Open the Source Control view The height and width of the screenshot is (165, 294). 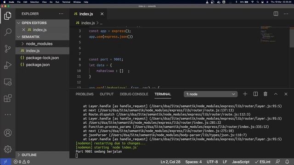click(7, 49)
